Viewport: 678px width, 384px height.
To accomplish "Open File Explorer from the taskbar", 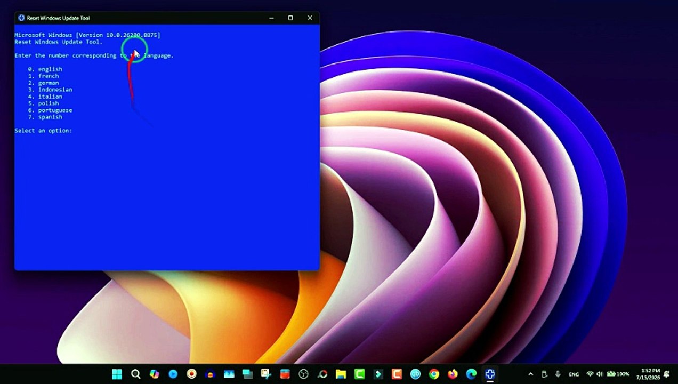I will pyautogui.click(x=341, y=374).
